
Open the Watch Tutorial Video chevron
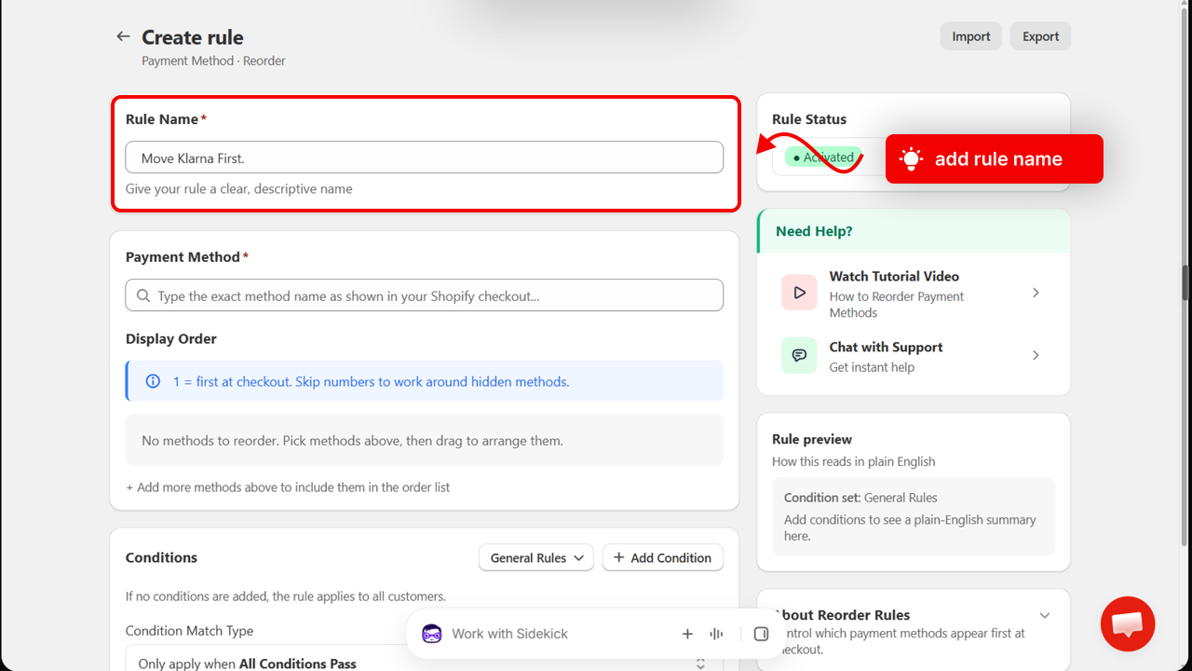point(1036,293)
